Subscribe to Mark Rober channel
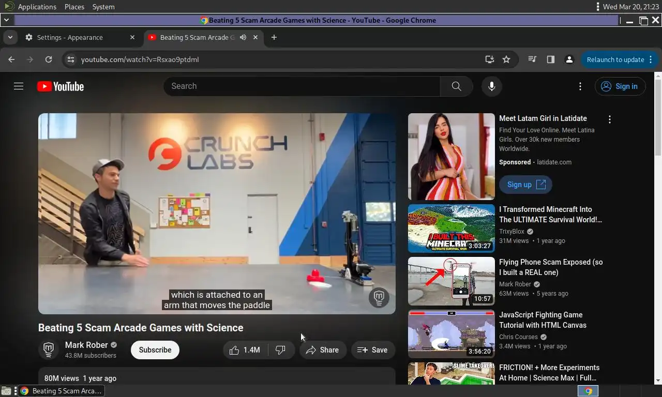Viewport: 662px width, 397px height. (155, 350)
